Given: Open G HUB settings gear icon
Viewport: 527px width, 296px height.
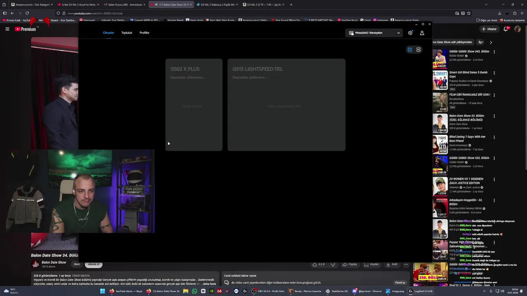Looking at the screenshot, I should tap(410, 33).
